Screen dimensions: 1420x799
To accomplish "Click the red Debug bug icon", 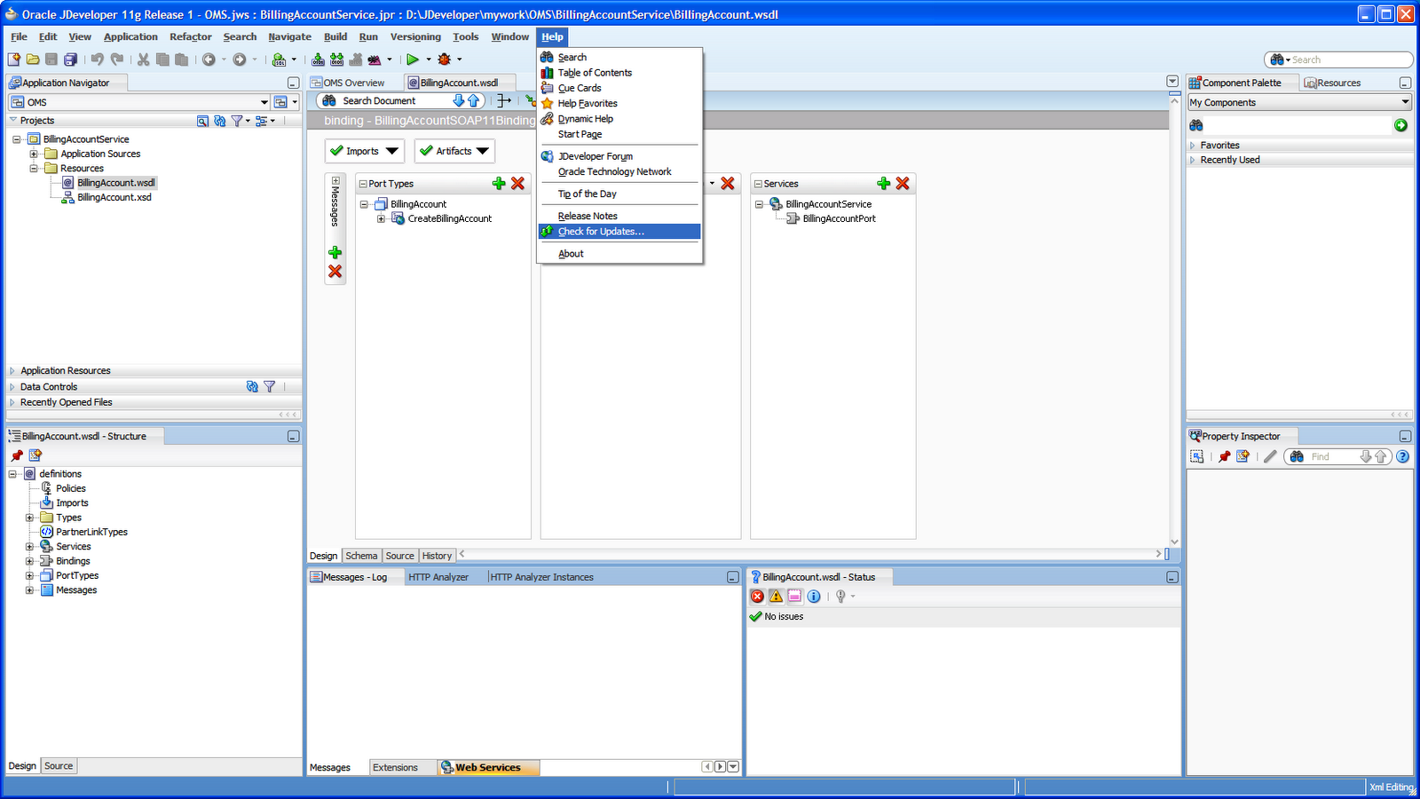I will [445, 59].
